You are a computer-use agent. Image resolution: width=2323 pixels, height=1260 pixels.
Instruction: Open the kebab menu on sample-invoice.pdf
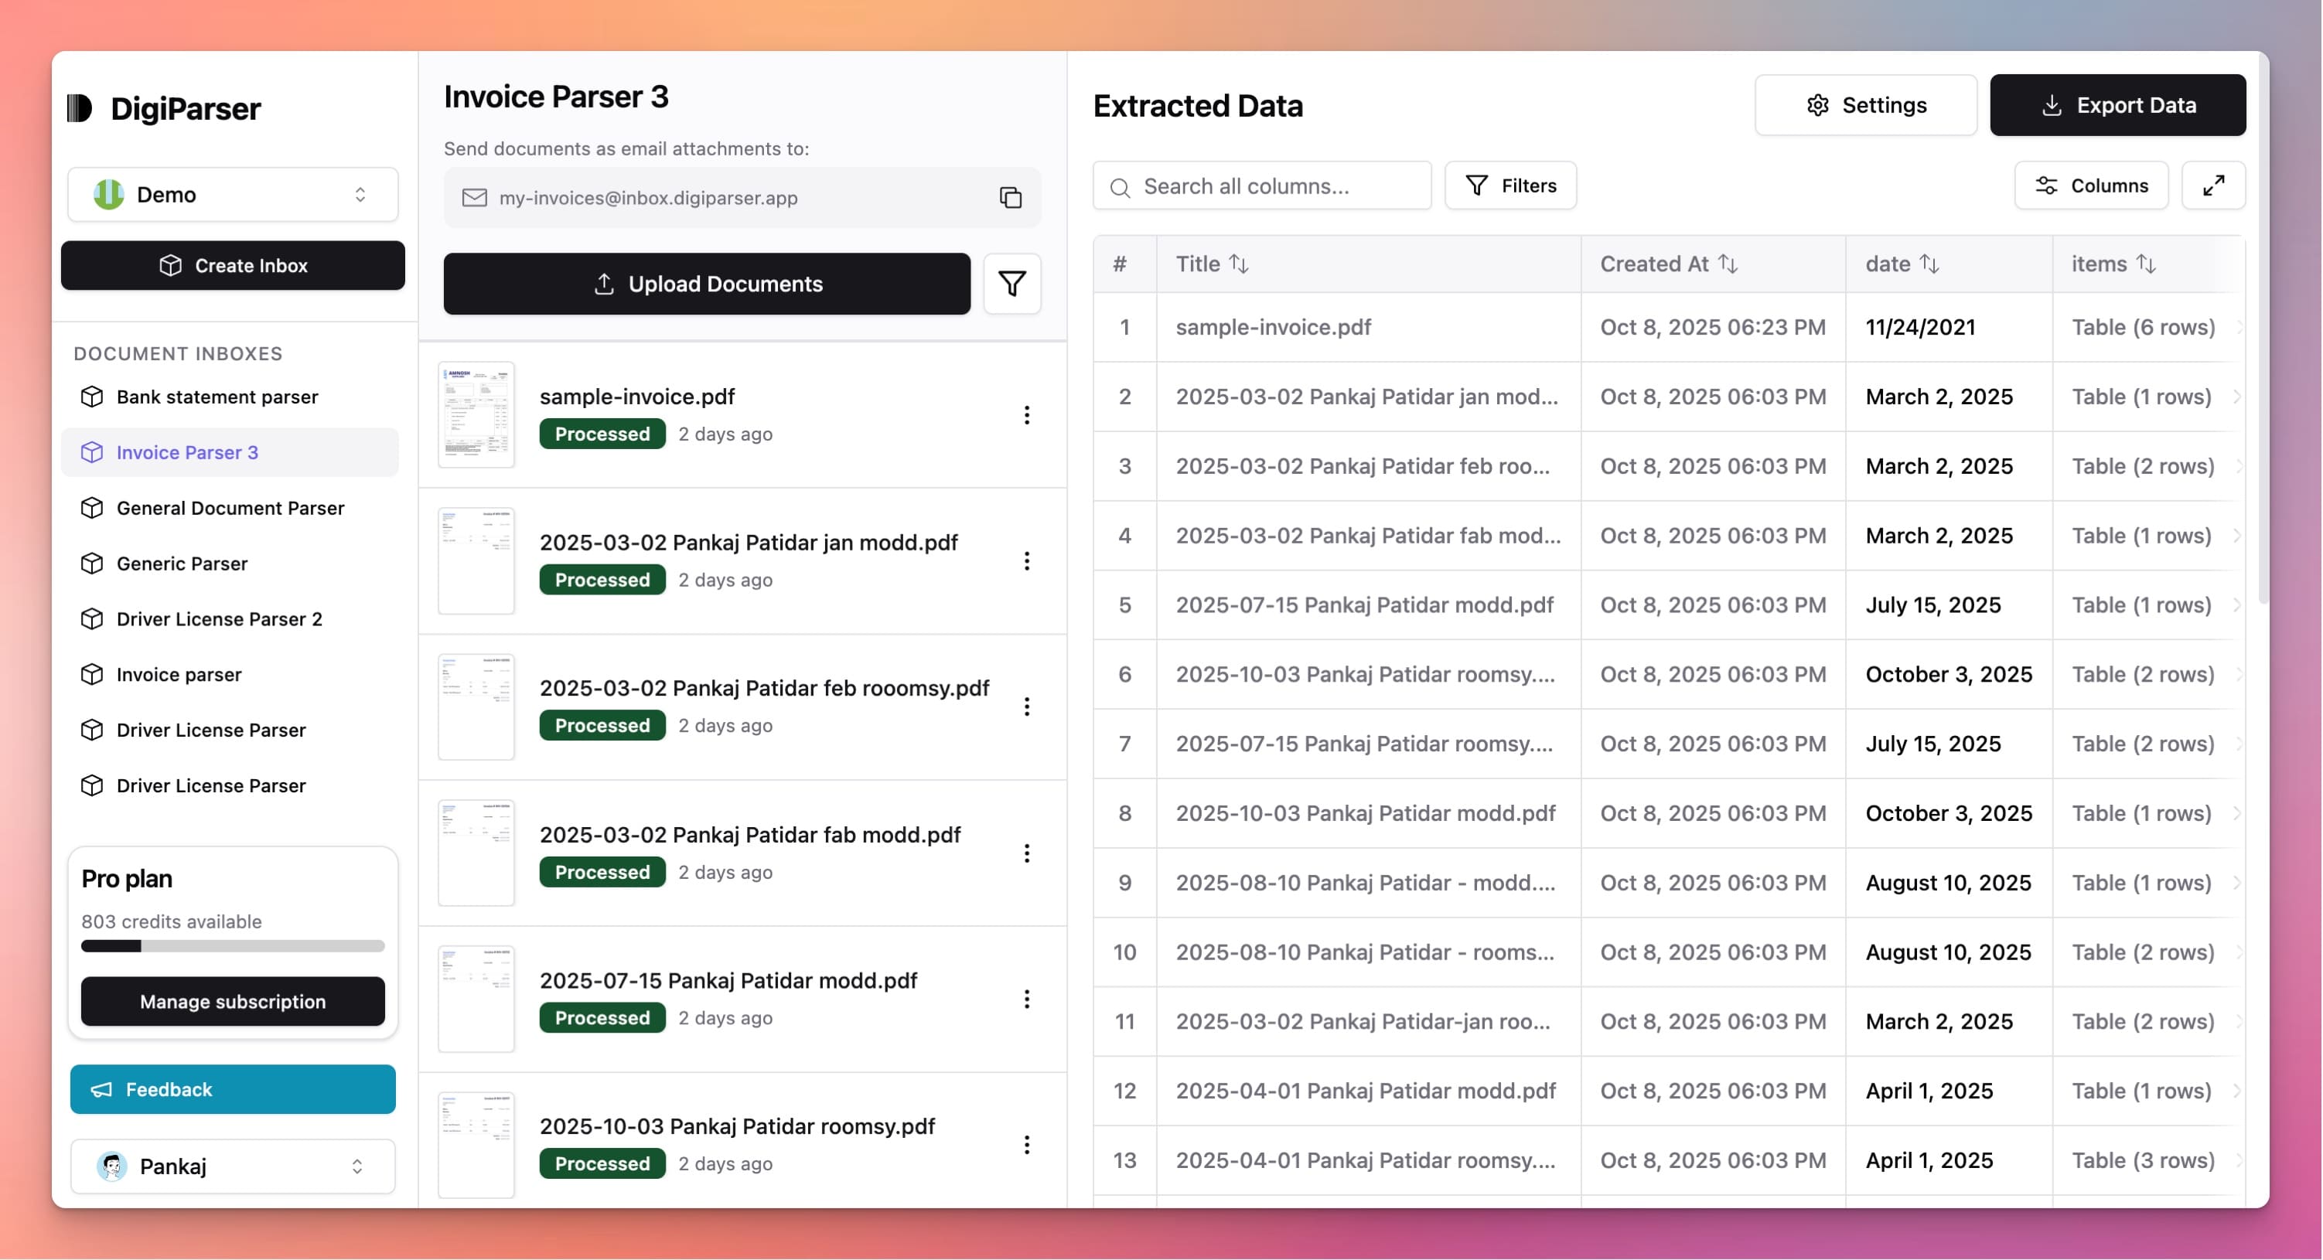pyautogui.click(x=1027, y=414)
